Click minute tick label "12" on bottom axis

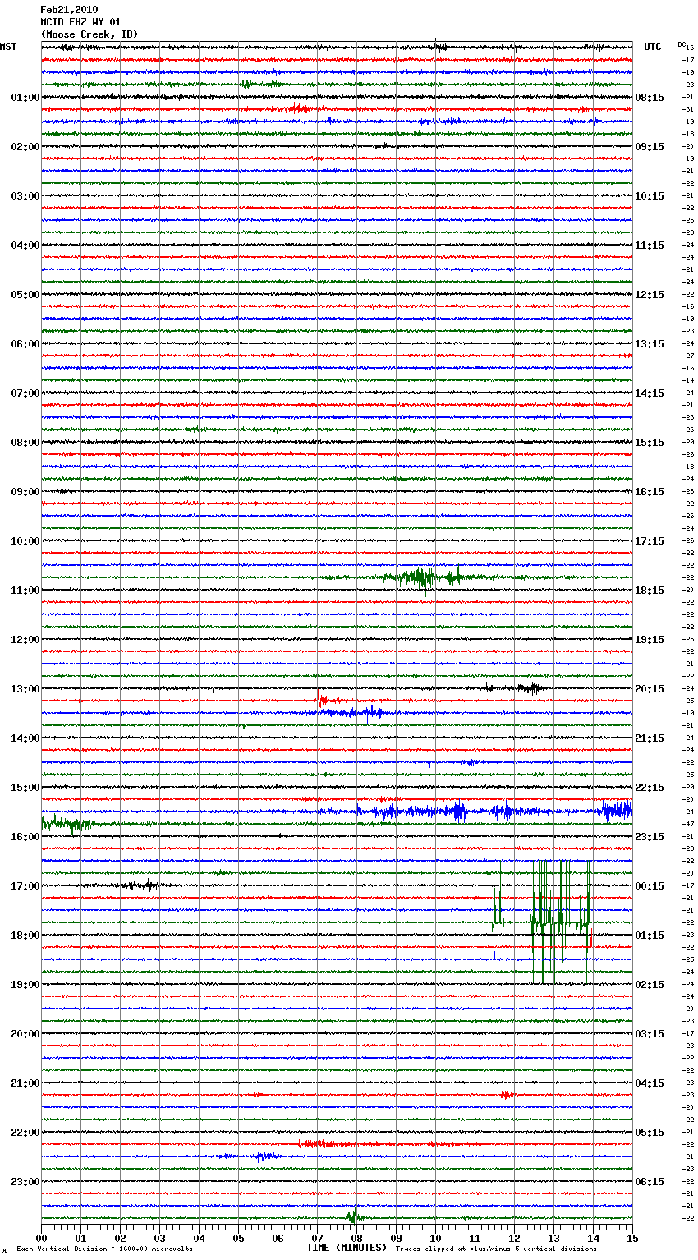(514, 1238)
